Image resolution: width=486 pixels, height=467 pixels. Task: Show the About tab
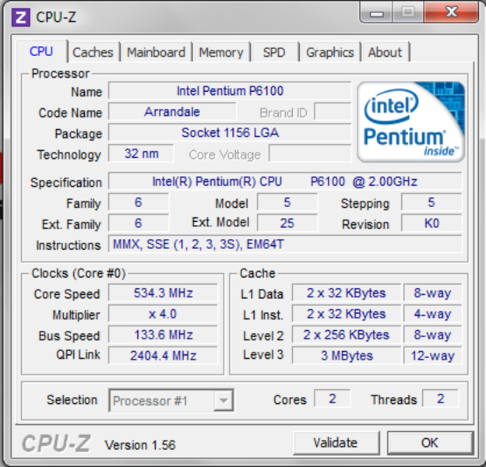point(386,52)
